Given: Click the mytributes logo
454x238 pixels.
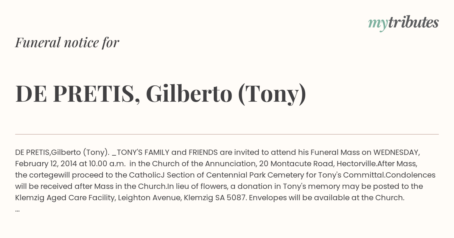Looking at the screenshot, I should pos(403,23).
